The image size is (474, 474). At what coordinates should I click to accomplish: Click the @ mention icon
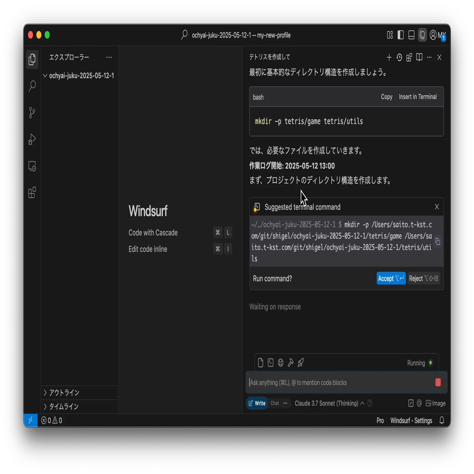coord(419,403)
